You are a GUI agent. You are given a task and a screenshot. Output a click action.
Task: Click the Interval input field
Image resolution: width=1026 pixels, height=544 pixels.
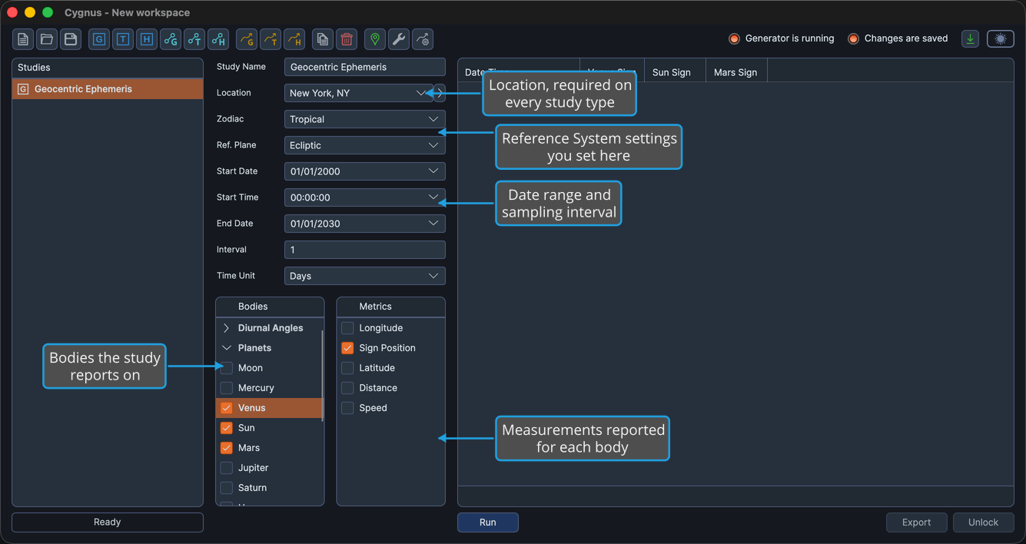click(x=364, y=250)
